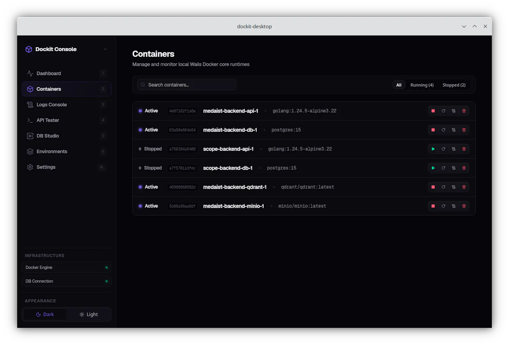Restart the medaist-backend-api-1 container
The image size is (509, 345).
tap(443, 111)
